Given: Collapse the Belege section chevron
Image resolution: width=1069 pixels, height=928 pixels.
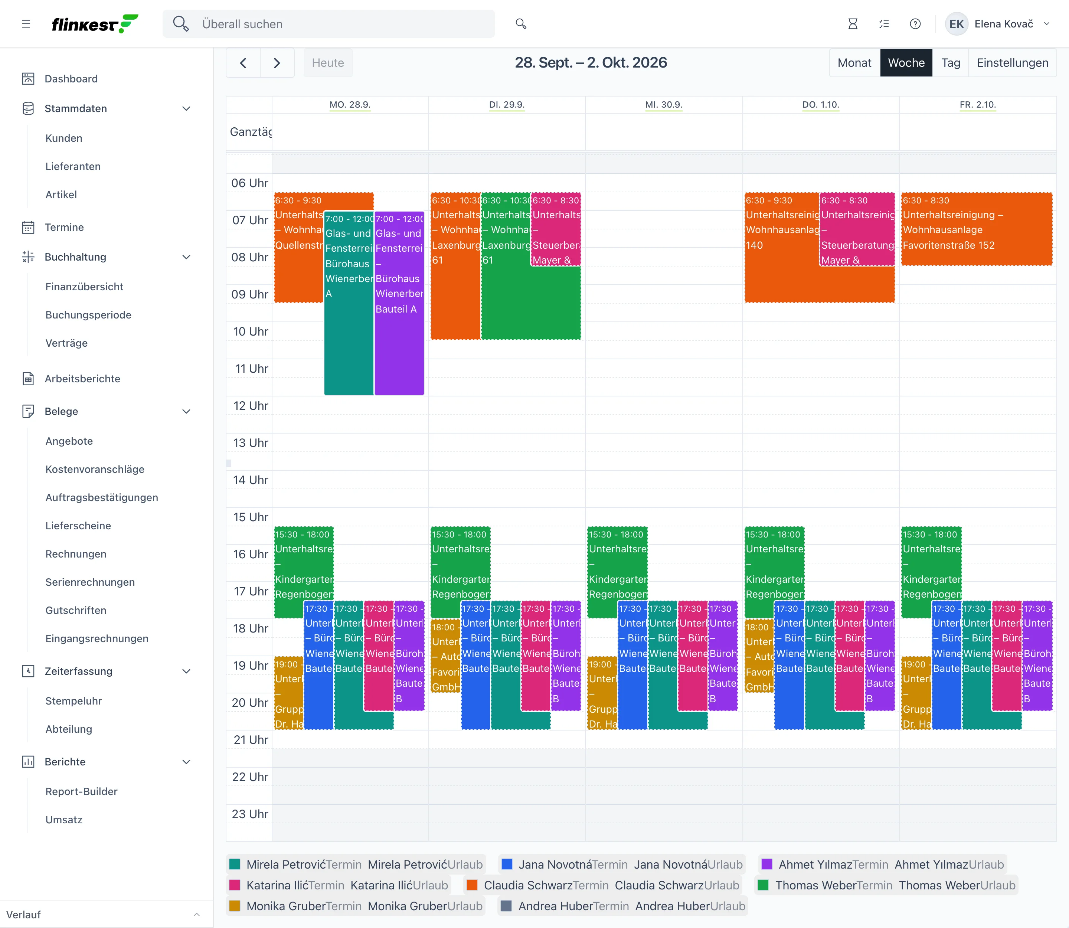Looking at the screenshot, I should coord(186,412).
